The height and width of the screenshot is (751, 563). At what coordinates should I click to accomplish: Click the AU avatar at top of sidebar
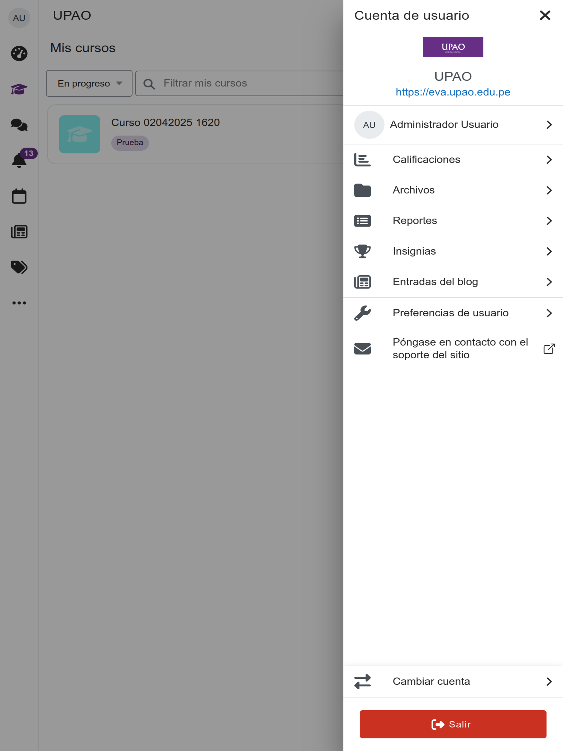[x=19, y=18]
